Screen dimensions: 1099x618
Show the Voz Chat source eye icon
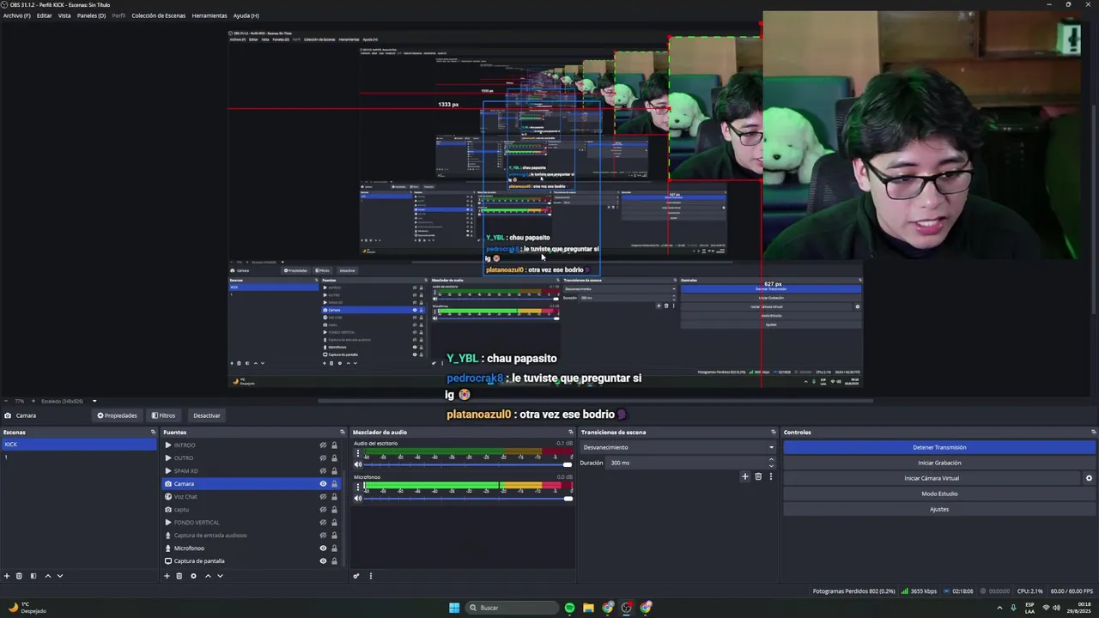323,497
